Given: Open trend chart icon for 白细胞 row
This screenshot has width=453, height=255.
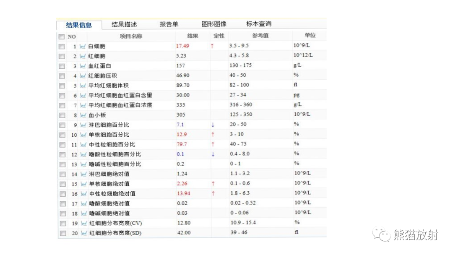Looking at the screenshot, I should (x=83, y=46).
